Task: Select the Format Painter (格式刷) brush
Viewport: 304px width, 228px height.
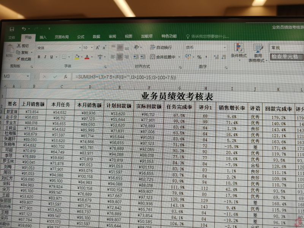Action: pos(18,59)
